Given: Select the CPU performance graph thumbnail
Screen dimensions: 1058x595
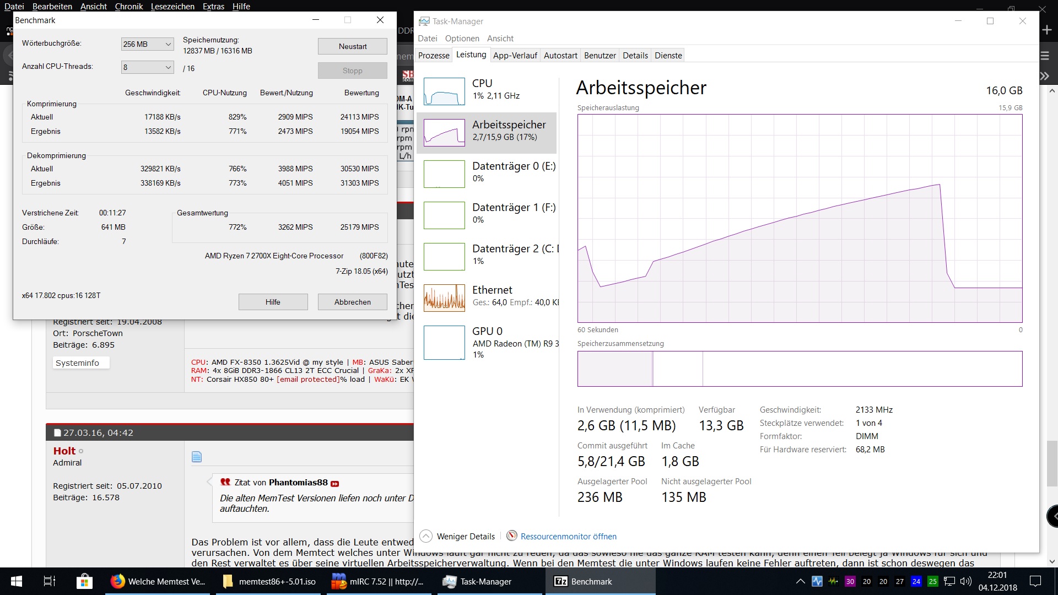Looking at the screenshot, I should (x=444, y=91).
